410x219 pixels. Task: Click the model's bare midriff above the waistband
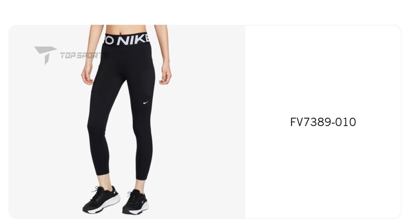point(126,29)
